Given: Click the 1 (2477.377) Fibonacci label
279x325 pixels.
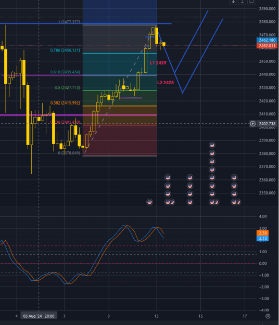Looking at the screenshot, I should pyautogui.click(x=69, y=22).
